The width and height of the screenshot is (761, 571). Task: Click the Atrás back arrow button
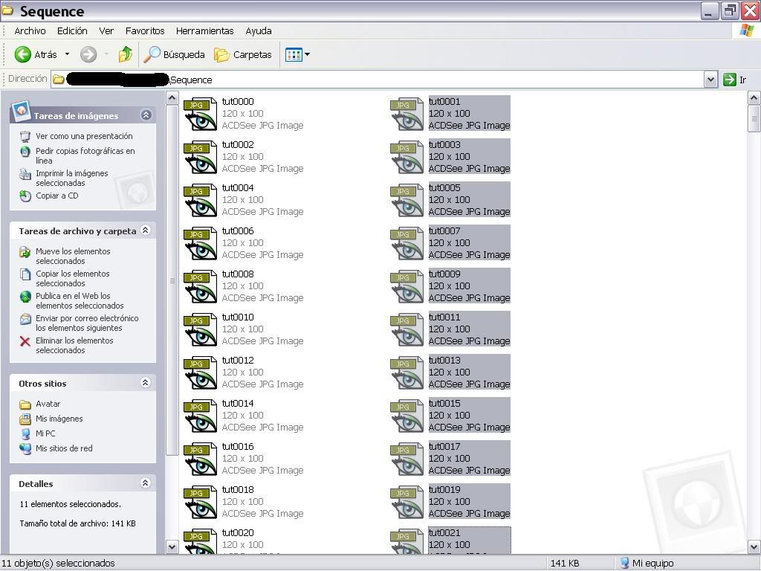click(24, 54)
